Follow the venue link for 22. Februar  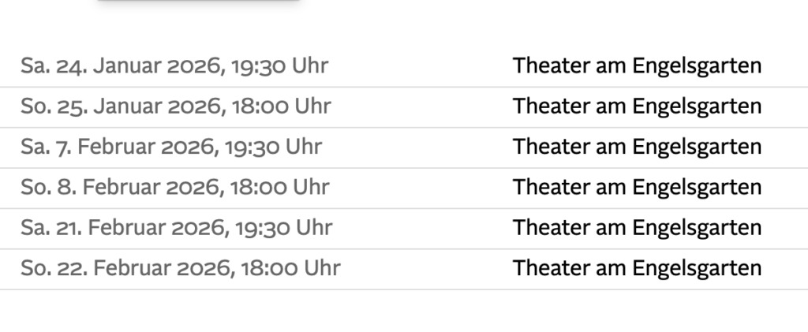[637, 268]
